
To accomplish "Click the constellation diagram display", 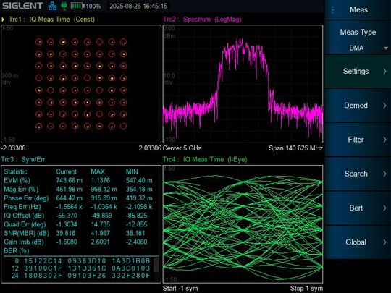I will 81,84.
